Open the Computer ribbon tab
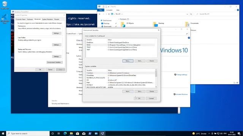 (x=109, y=10)
